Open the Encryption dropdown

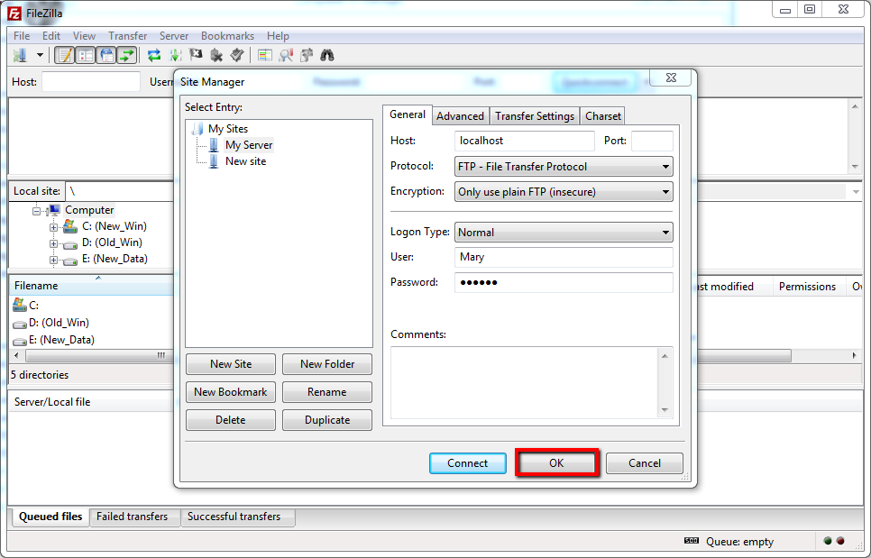pyautogui.click(x=564, y=192)
